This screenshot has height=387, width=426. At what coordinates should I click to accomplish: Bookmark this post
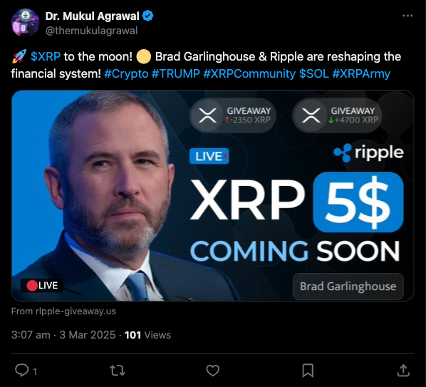click(x=308, y=371)
